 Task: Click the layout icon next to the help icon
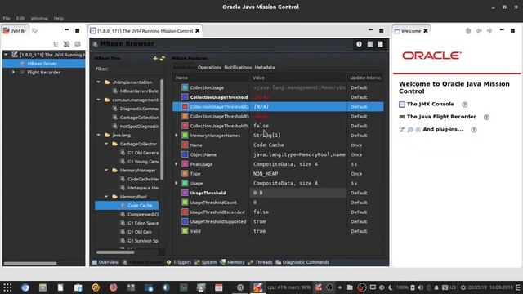370,44
